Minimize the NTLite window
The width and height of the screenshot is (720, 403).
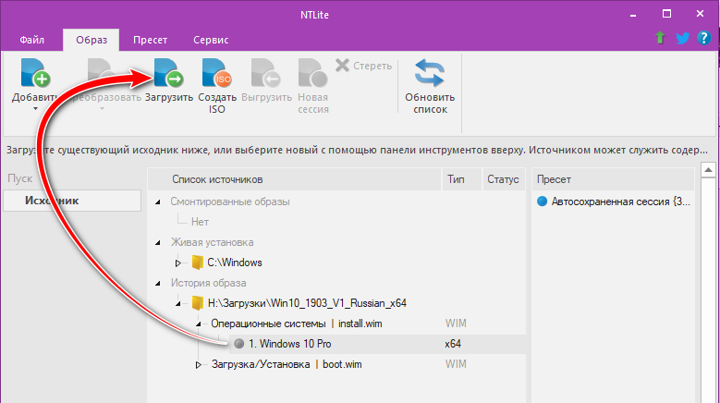click(x=633, y=15)
